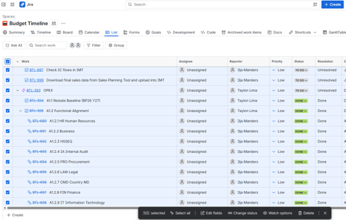Image resolution: width=346 pixels, height=220 pixels.
Task: Click the assignee avatar for A1.2.7 CMD Country MD
Action: tap(182, 182)
